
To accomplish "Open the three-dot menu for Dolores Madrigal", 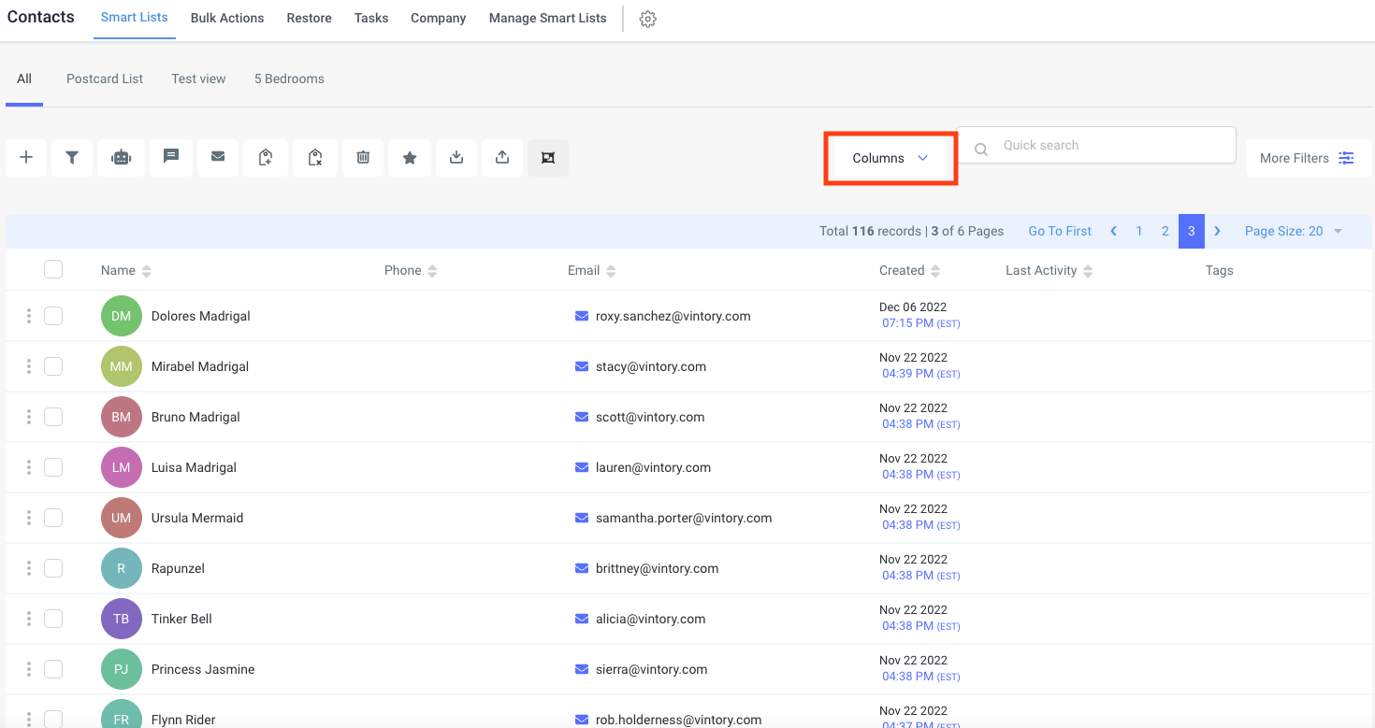I will click(29, 316).
